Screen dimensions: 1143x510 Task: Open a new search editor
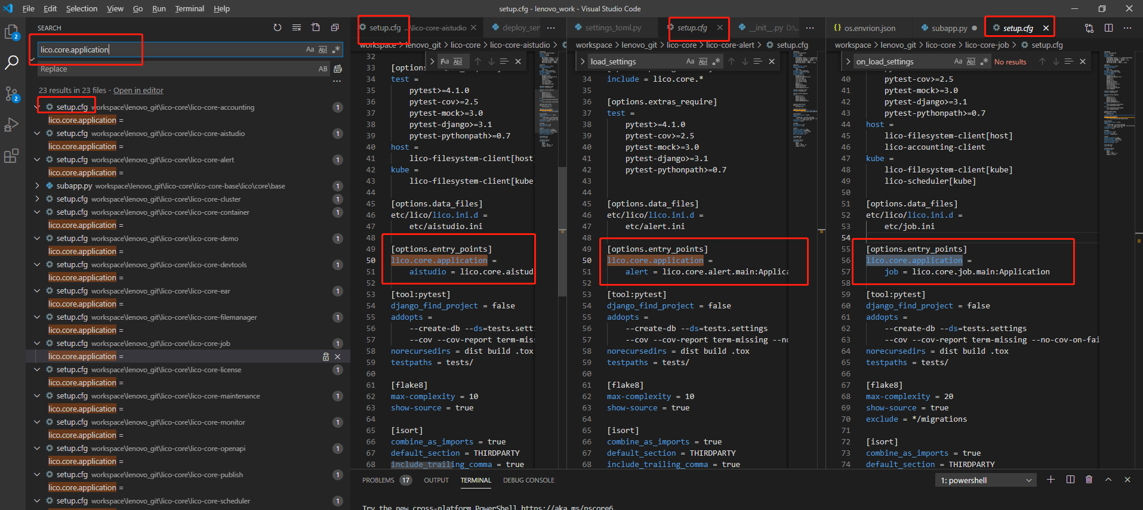316,27
